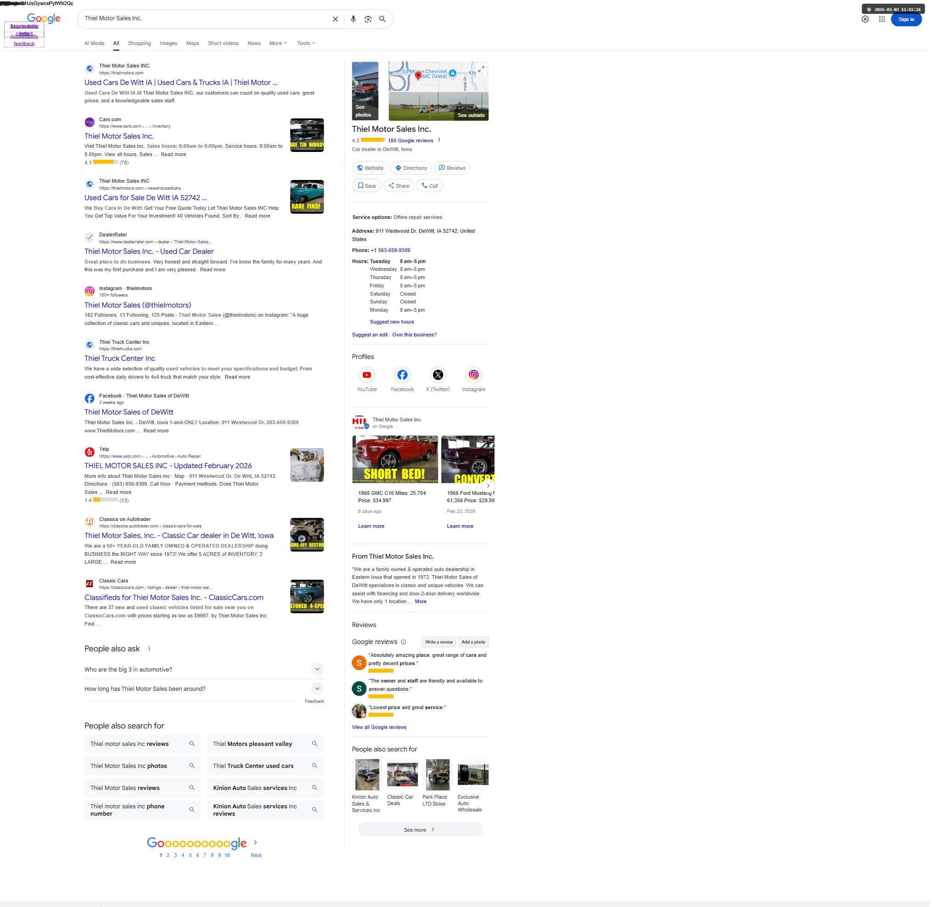The width and height of the screenshot is (935, 907).
Task: Expand related businesses with See more
Action: (420, 830)
